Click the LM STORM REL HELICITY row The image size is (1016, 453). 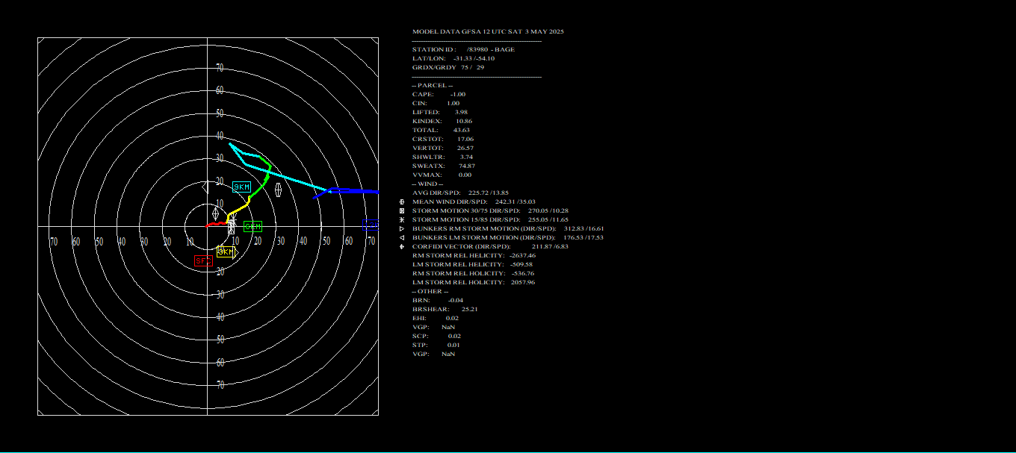[472, 264]
